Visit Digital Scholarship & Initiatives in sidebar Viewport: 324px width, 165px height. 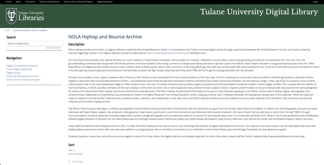coord(22,65)
